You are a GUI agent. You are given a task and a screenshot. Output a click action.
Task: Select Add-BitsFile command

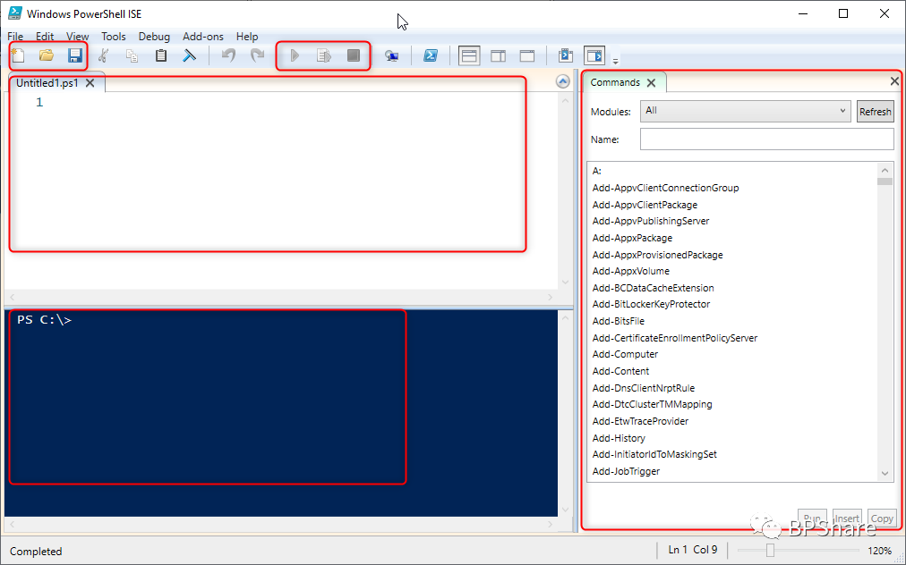(x=619, y=322)
